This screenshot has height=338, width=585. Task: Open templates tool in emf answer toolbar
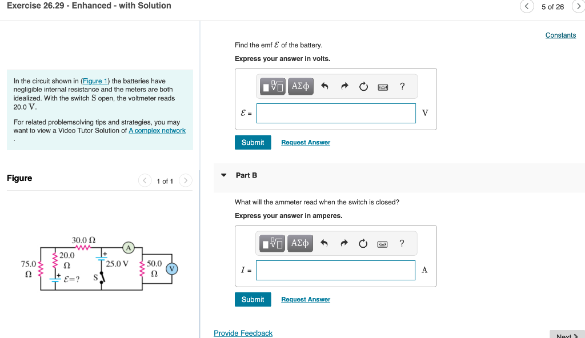click(x=273, y=86)
